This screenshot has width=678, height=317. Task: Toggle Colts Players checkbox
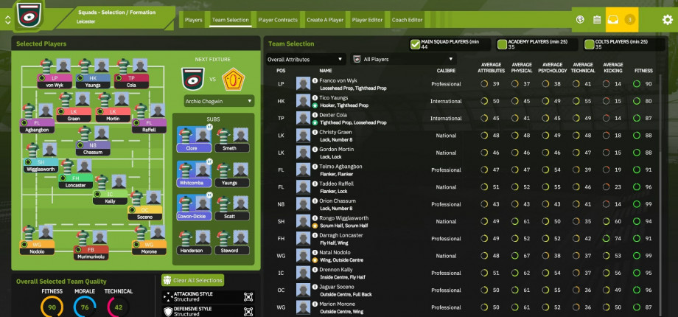589,44
